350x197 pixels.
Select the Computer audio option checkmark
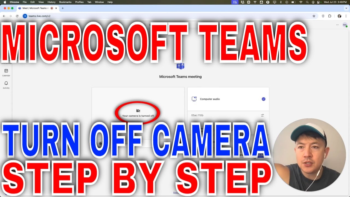tap(264, 99)
